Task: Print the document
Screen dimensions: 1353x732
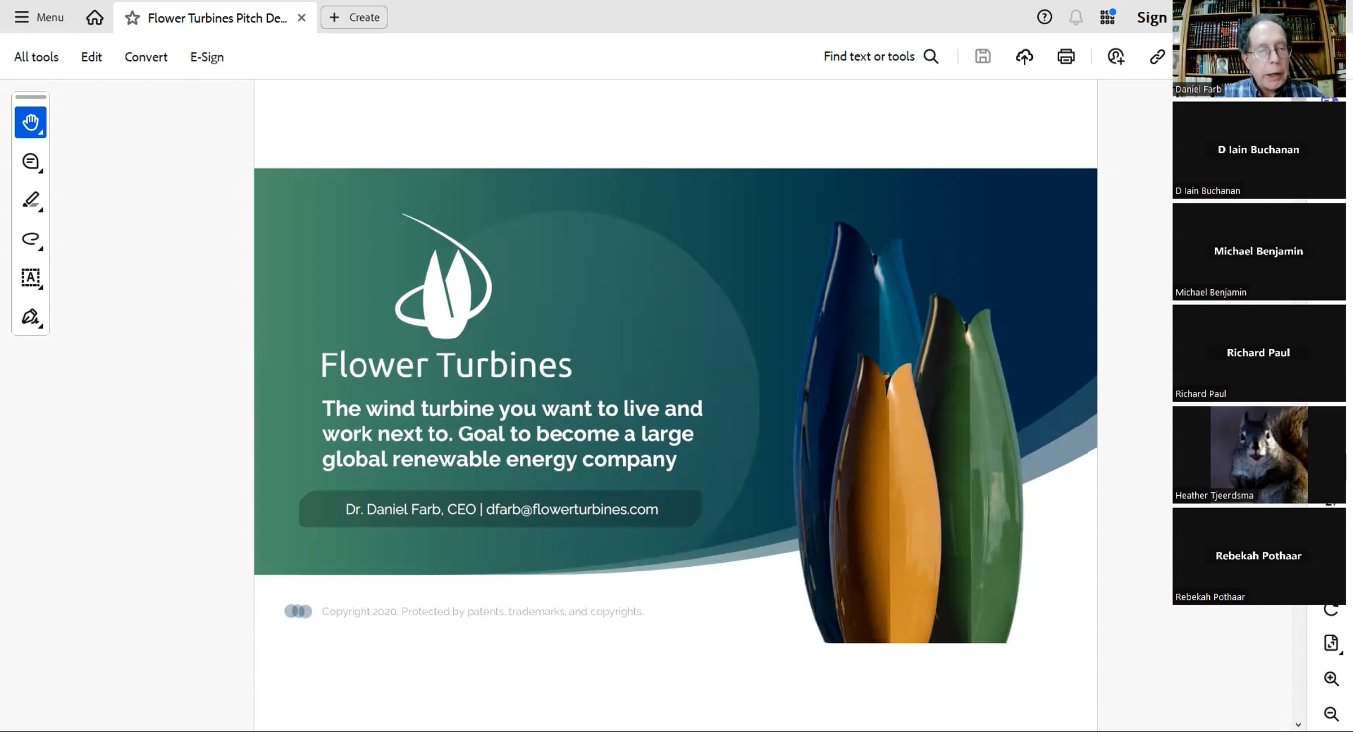Action: pyautogui.click(x=1066, y=56)
